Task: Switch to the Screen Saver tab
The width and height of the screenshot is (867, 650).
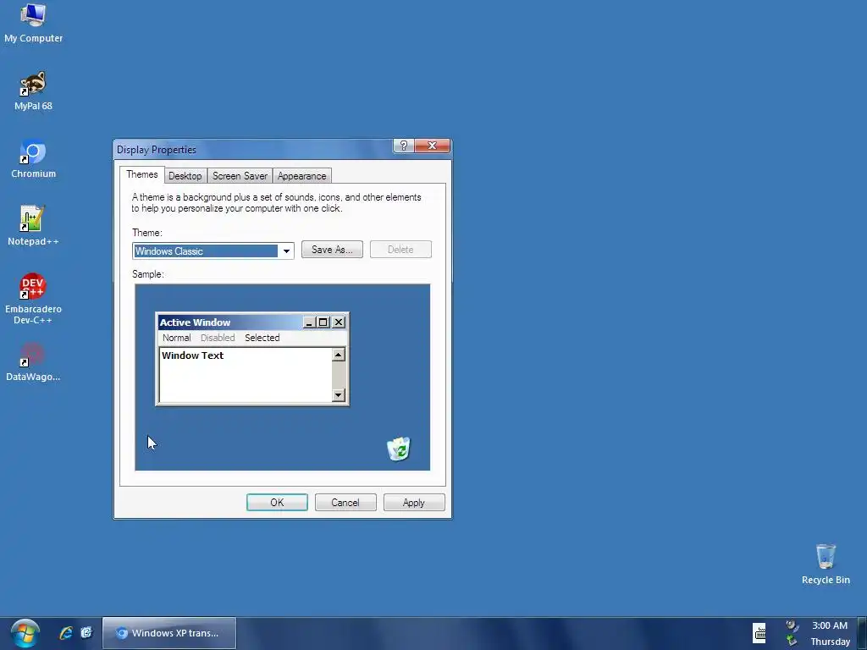Action: click(240, 176)
